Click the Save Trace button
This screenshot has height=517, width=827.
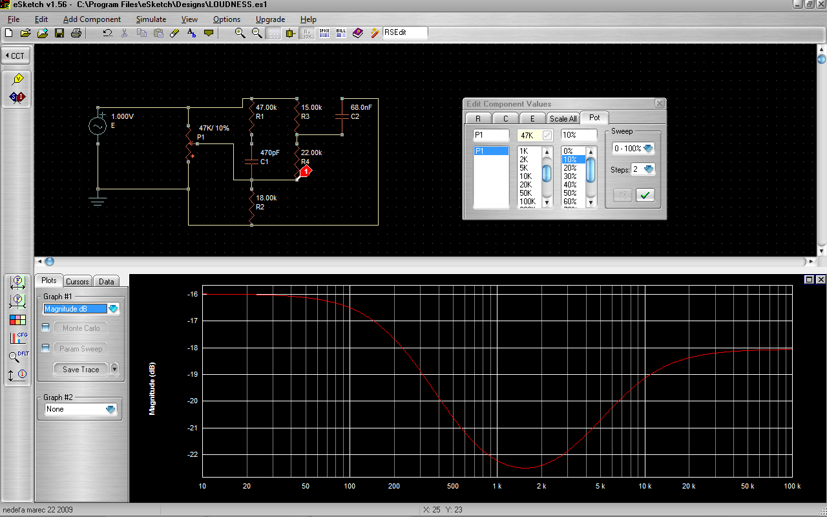(x=81, y=369)
